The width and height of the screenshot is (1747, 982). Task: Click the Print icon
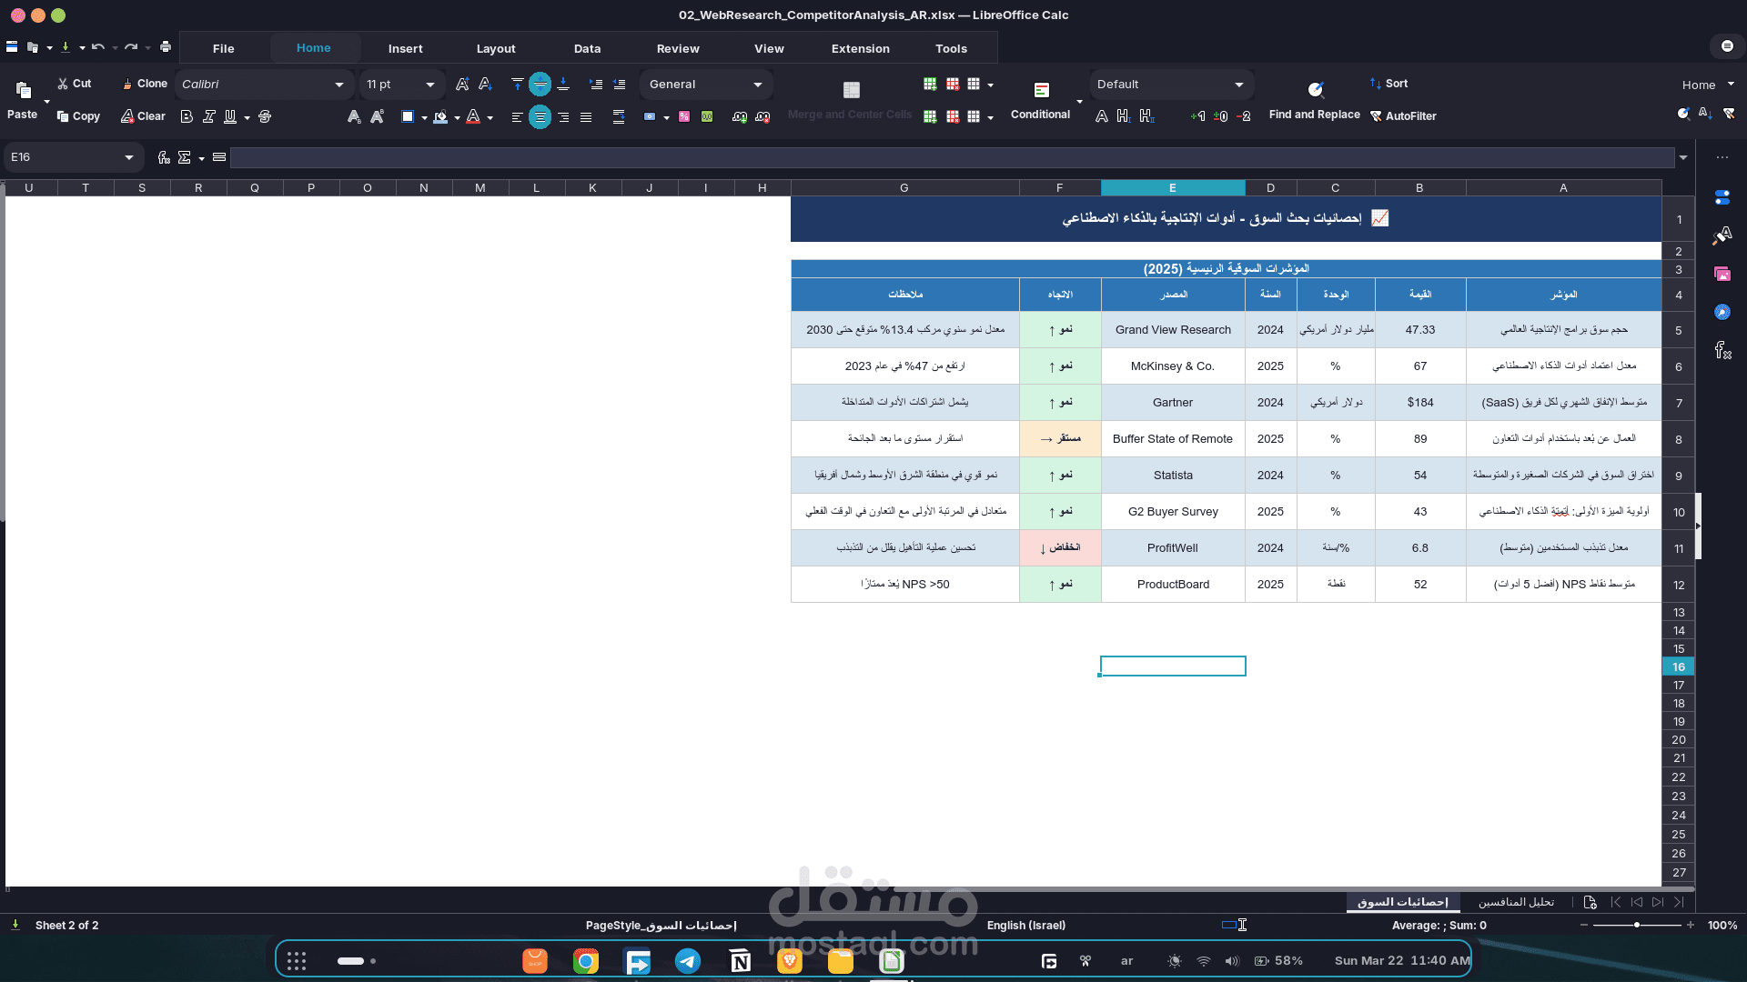click(x=165, y=47)
